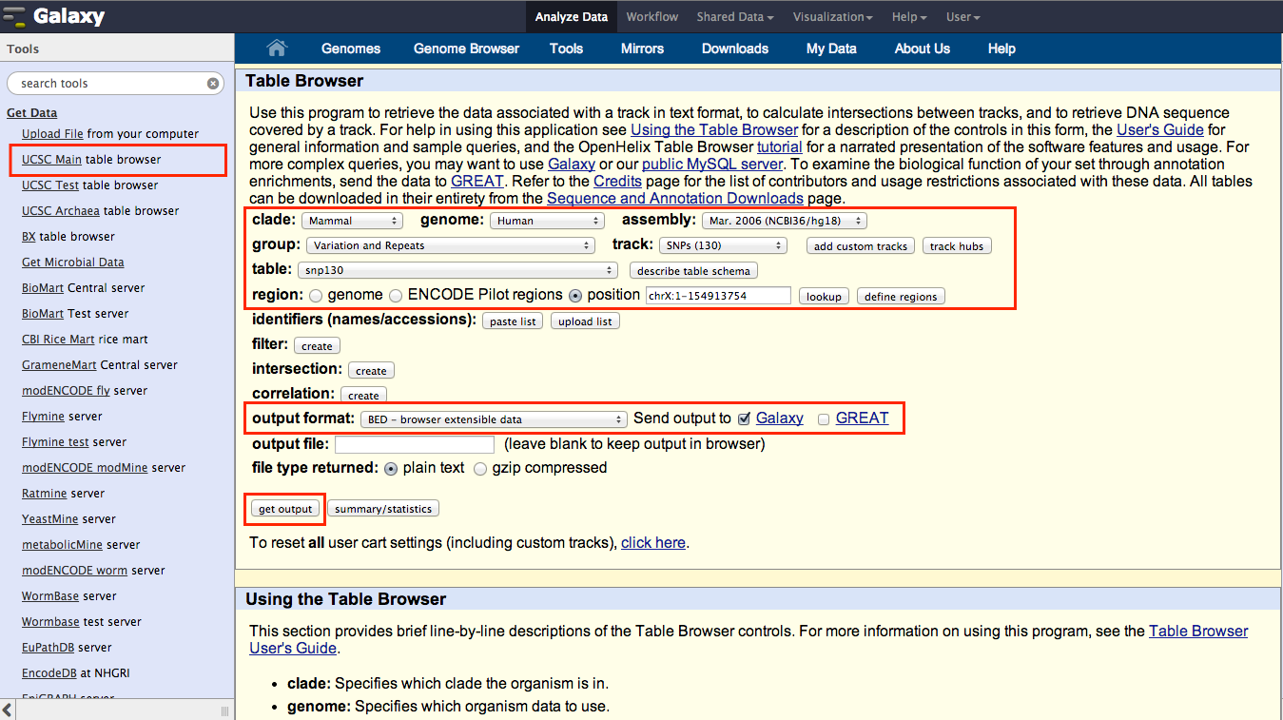Toggle the Send output to Galaxy checkbox
Viewport: 1283px width, 720px height.
[745, 418]
